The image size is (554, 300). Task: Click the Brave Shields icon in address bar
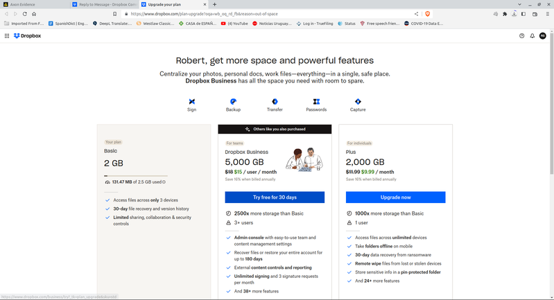(427, 14)
